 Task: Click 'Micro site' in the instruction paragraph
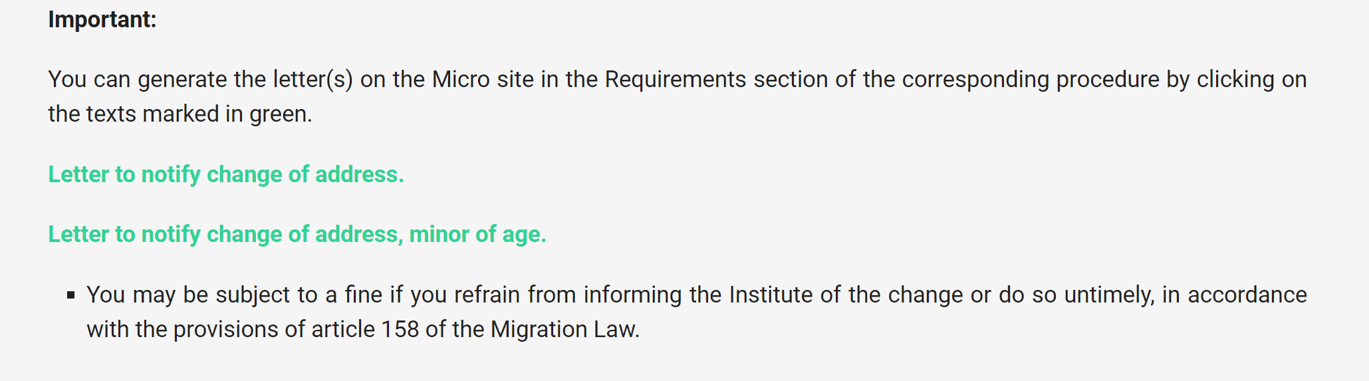[483, 79]
